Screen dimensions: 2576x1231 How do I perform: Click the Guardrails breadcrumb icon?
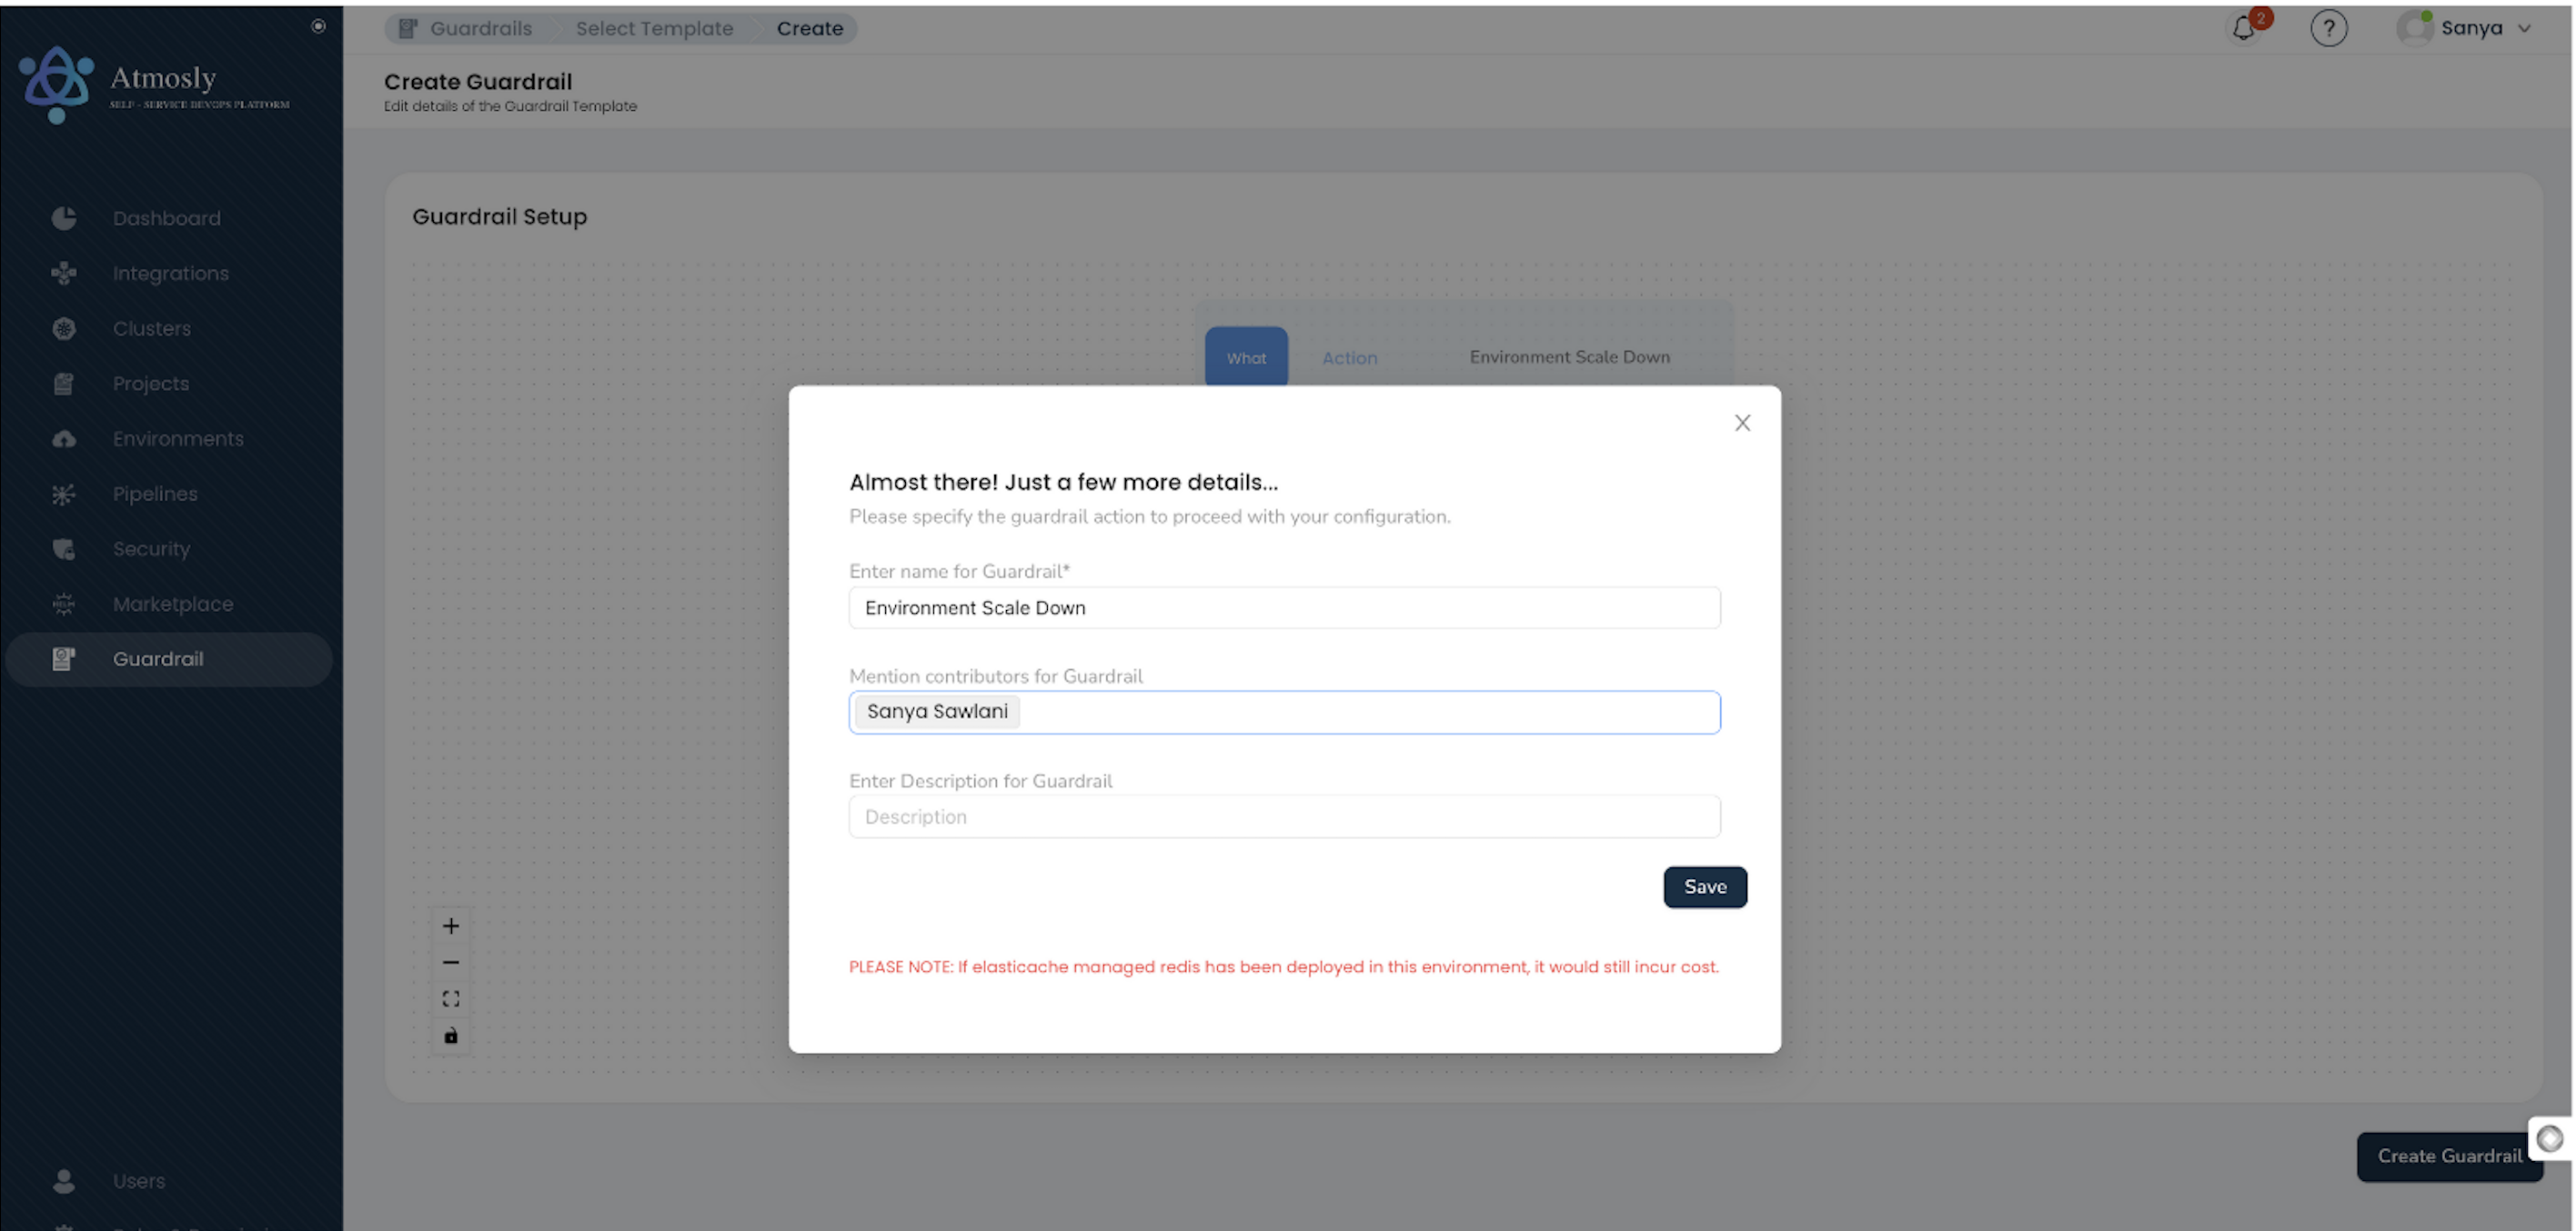[408, 28]
